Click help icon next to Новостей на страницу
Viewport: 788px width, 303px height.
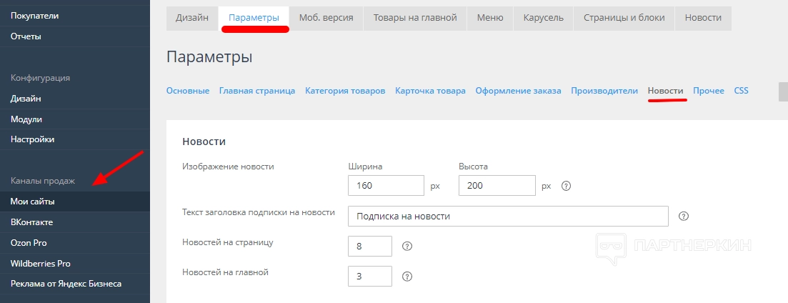pos(408,246)
